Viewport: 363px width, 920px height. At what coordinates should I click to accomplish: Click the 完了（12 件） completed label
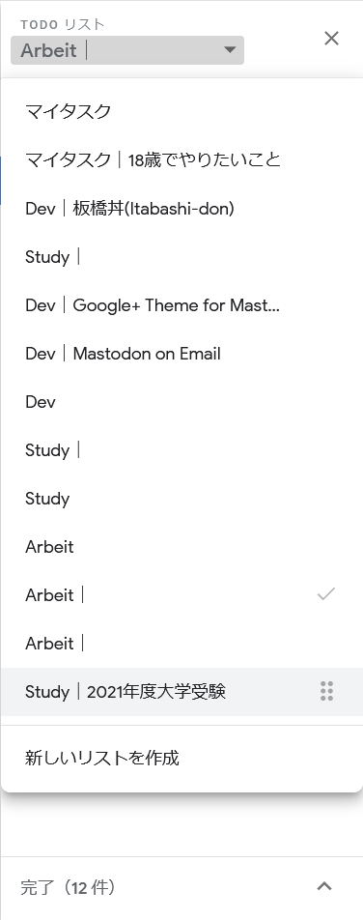[68, 887]
